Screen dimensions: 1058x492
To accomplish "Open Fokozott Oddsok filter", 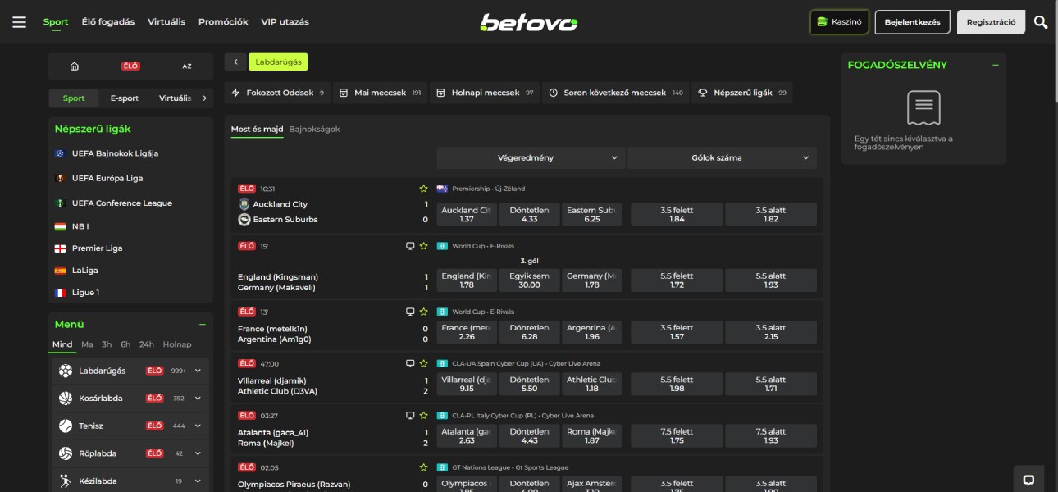I will (x=277, y=93).
